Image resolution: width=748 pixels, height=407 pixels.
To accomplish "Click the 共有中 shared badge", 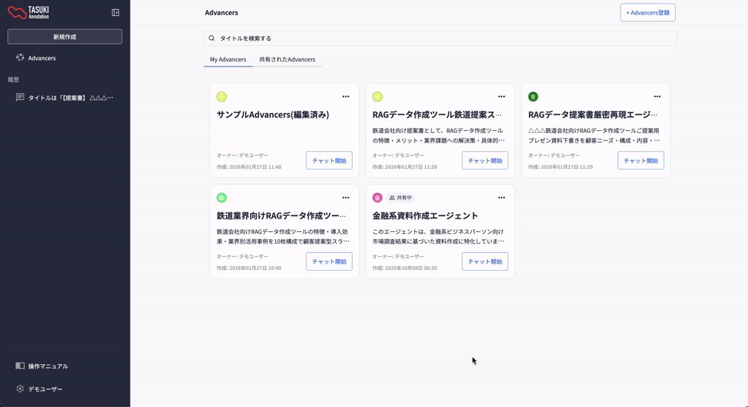I will click(x=400, y=198).
